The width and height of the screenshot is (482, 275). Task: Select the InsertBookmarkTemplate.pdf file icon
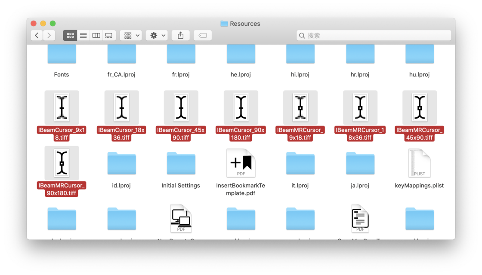coord(241,163)
